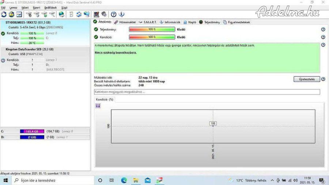The height and width of the screenshot is (185, 329).
Task: Click the refresh disk status toolbar icon
Action: click(4, 14)
